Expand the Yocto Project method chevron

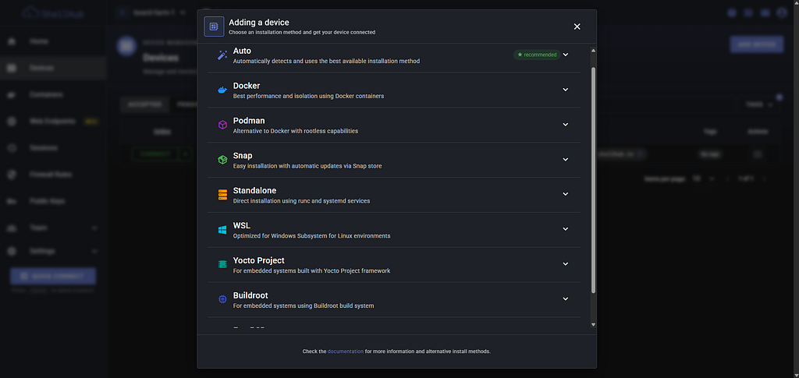coord(565,264)
